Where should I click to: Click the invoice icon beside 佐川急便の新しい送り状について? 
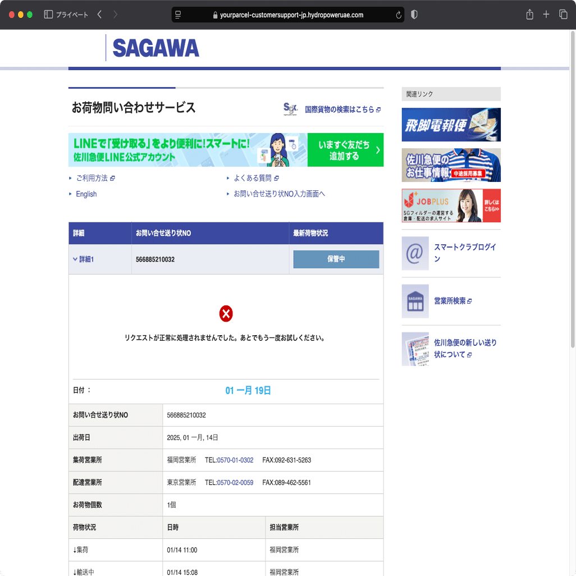[x=415, y=349]
